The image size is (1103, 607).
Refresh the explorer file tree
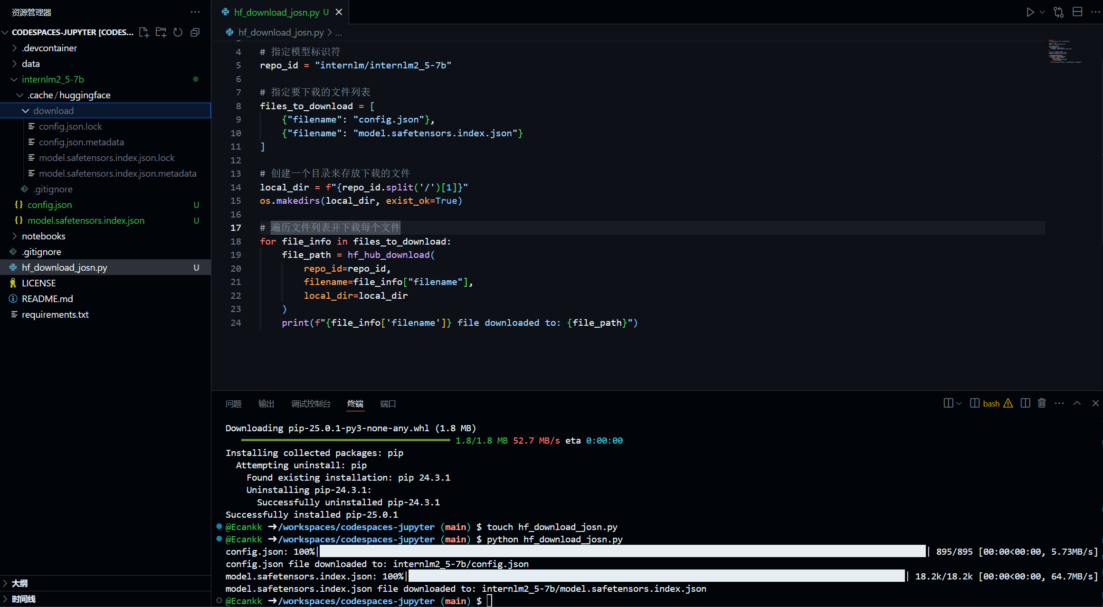pos(178,32)
